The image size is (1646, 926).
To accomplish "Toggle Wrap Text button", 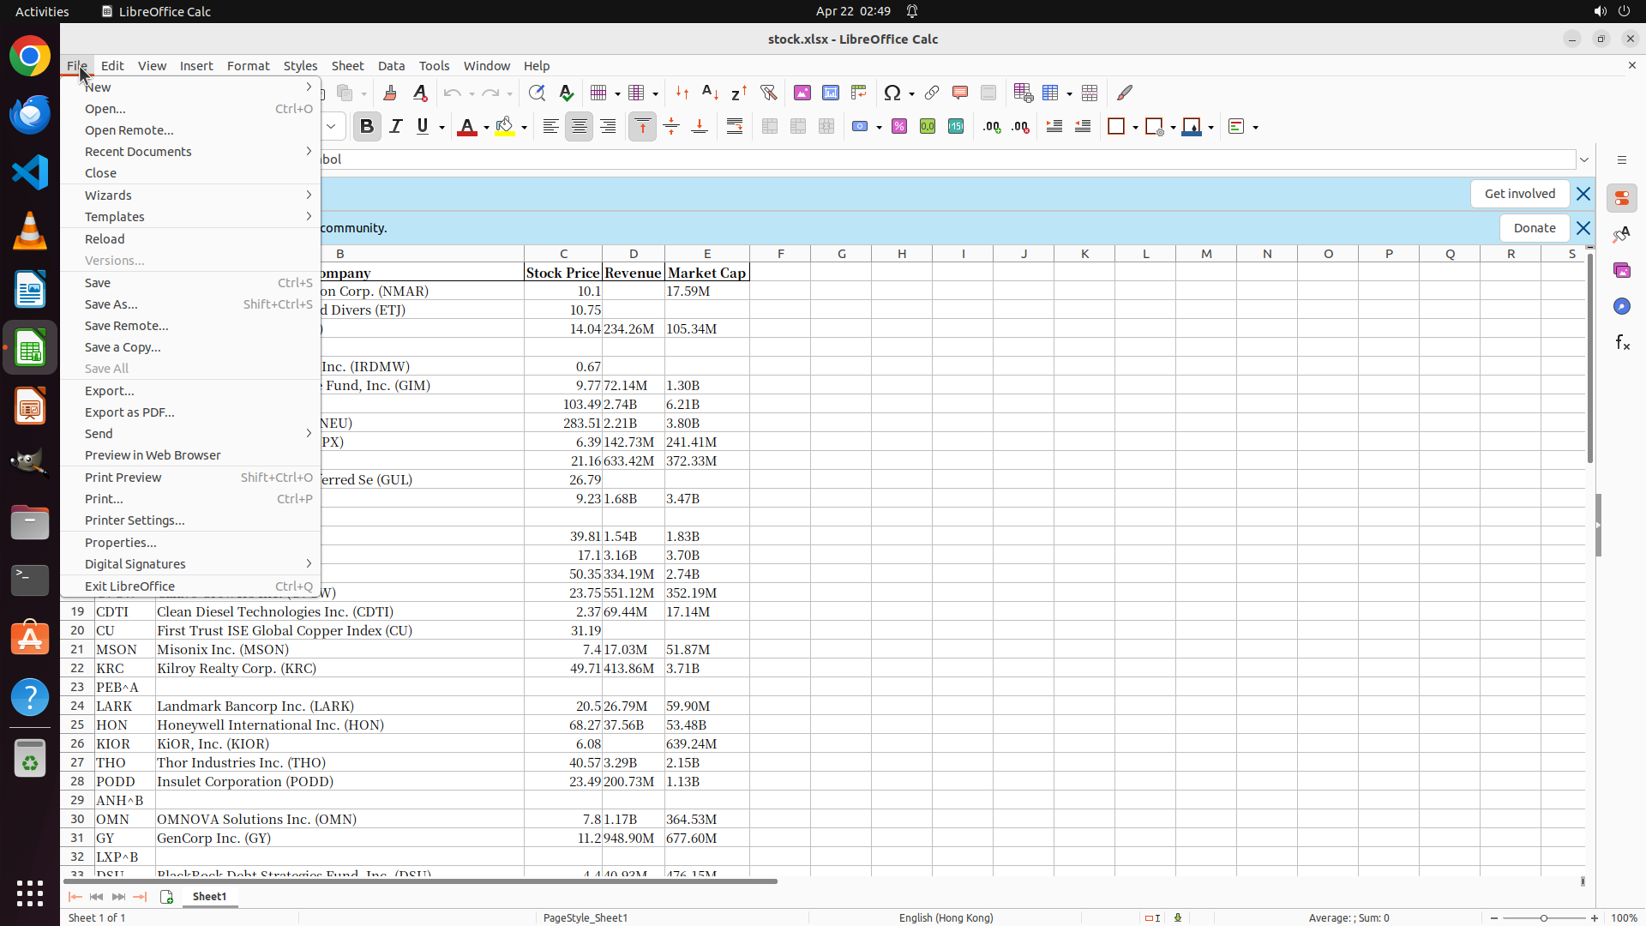I will click(x=735, y=127).
